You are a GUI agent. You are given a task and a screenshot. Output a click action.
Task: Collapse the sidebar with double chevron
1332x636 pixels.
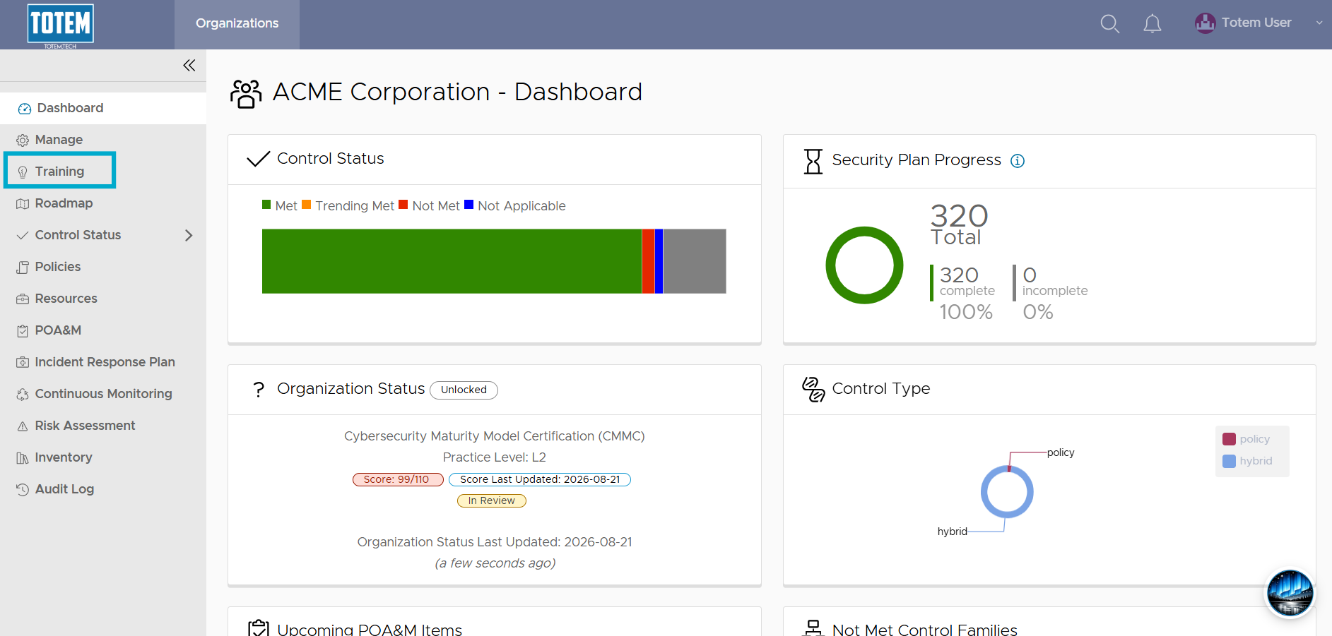pyautogui.click(x=189, y=66)
